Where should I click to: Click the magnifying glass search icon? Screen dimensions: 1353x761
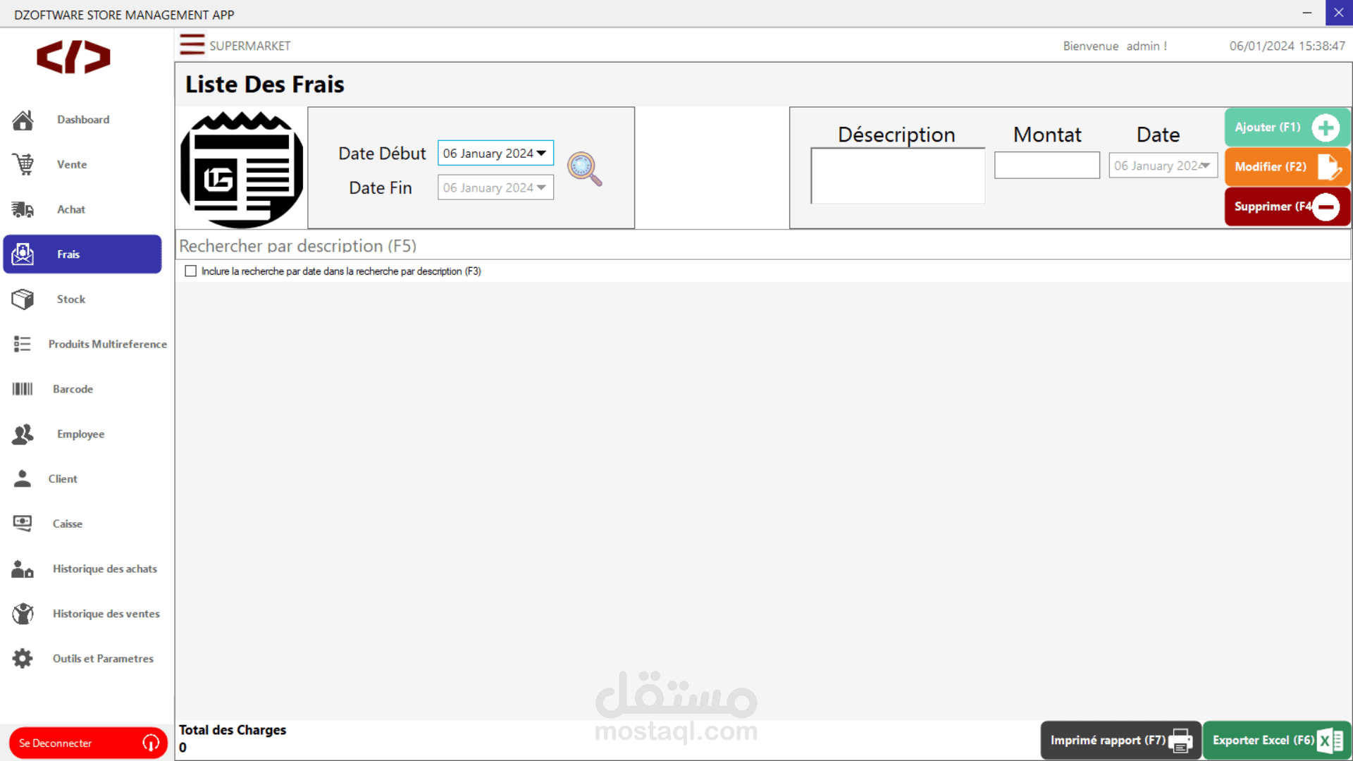(584, 168)
